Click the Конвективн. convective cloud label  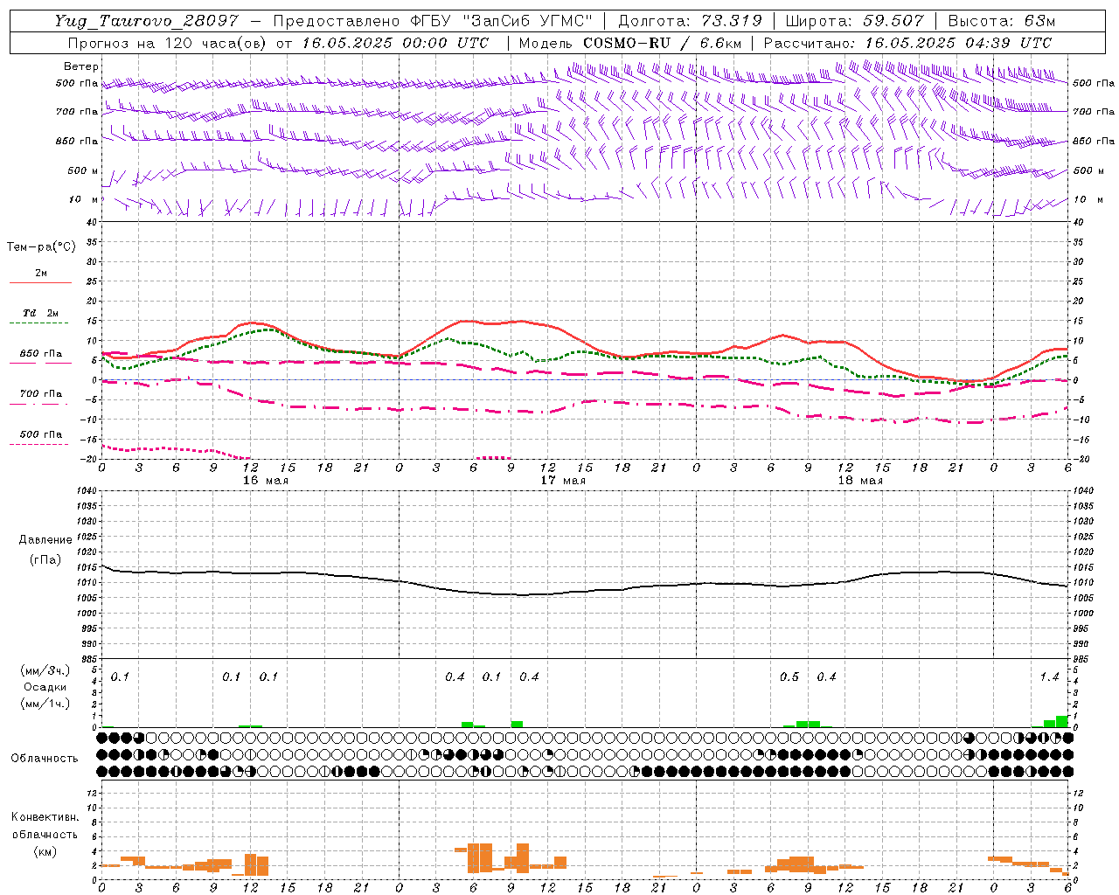coord(45,817)
